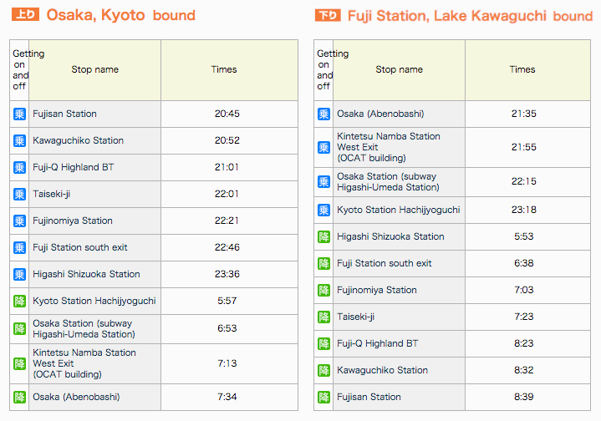Click the Fuji-Q Highland BT 21:01 time
601x421 pixels.
pos(227,167)
